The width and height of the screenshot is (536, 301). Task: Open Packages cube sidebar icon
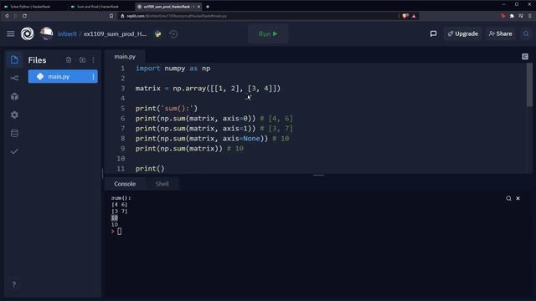click(x=14, y=97)
